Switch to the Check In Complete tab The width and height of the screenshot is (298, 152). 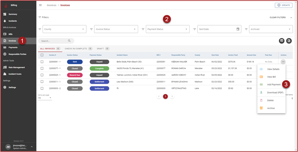coord(76,49)
